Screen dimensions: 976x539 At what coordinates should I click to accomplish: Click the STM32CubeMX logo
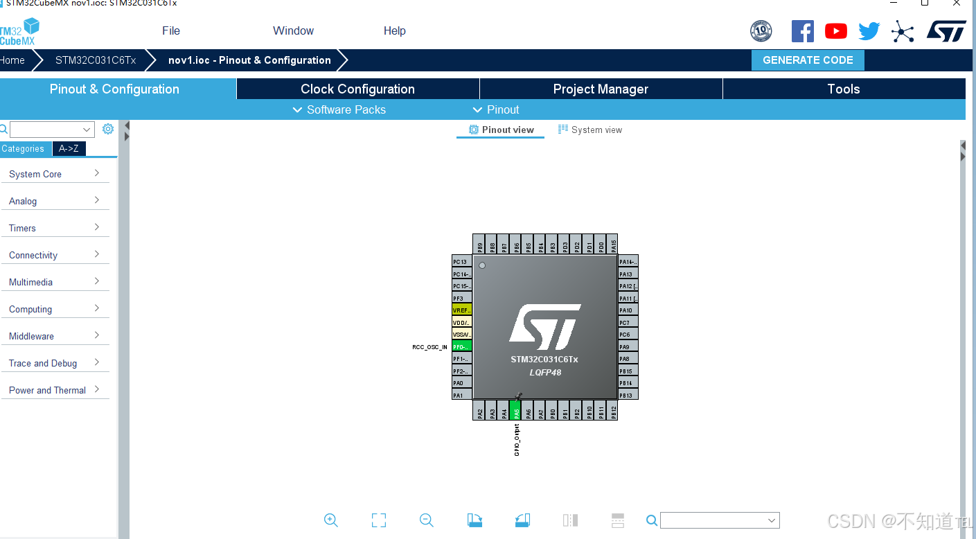[x=19, y=32]
